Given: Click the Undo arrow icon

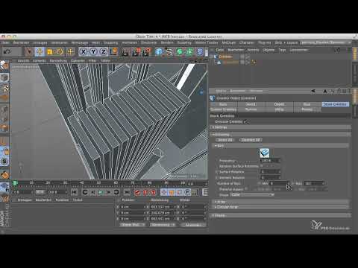Looking at the screenshot, I should (7, 51).
